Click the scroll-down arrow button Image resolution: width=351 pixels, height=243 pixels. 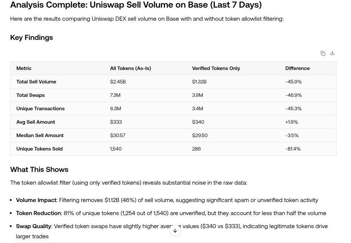click(175, 231)
